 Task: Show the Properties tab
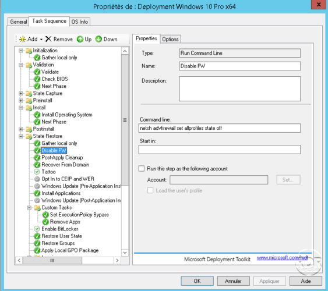click(x=146, y=38)
